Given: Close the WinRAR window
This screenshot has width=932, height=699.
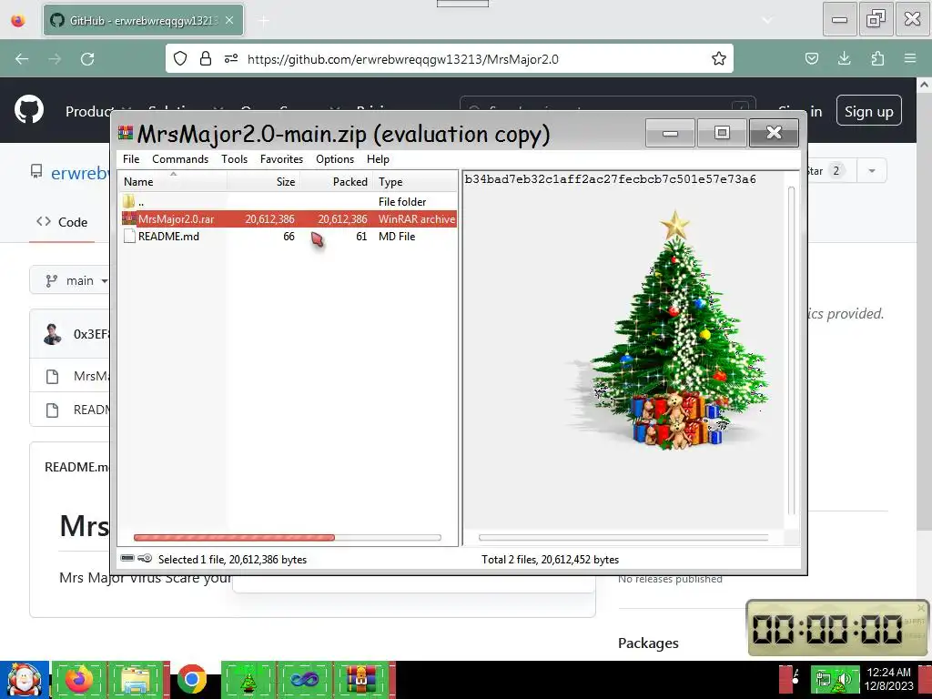Looking at the screenshot, I should pyautogui.click(x=774, y=132).
